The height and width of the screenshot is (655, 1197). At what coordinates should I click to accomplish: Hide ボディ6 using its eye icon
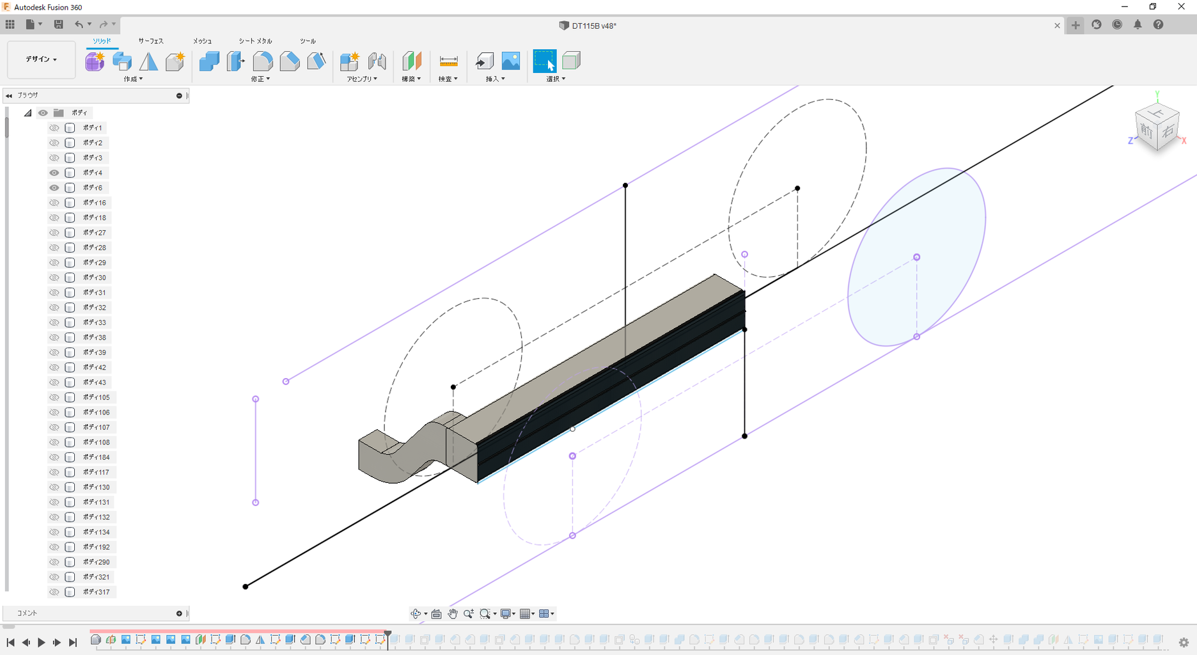tap(54, 188)
